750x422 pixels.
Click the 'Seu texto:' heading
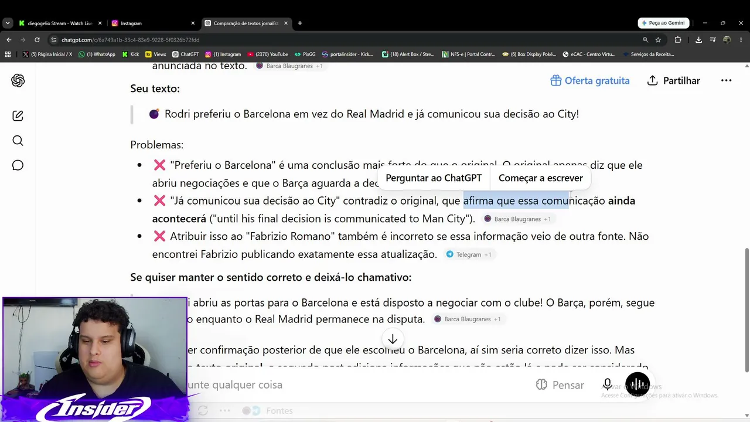click(155, 89)
